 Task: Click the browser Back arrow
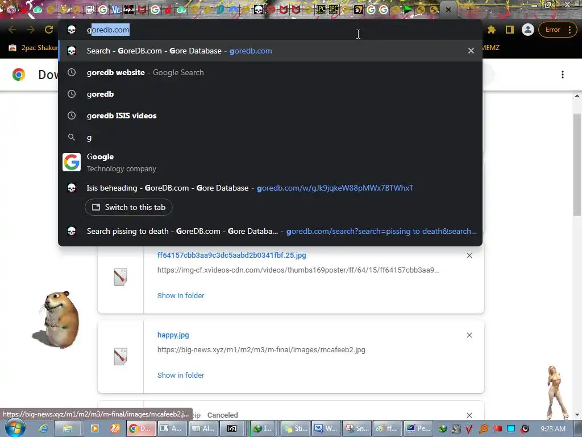[x=13, y=30]
